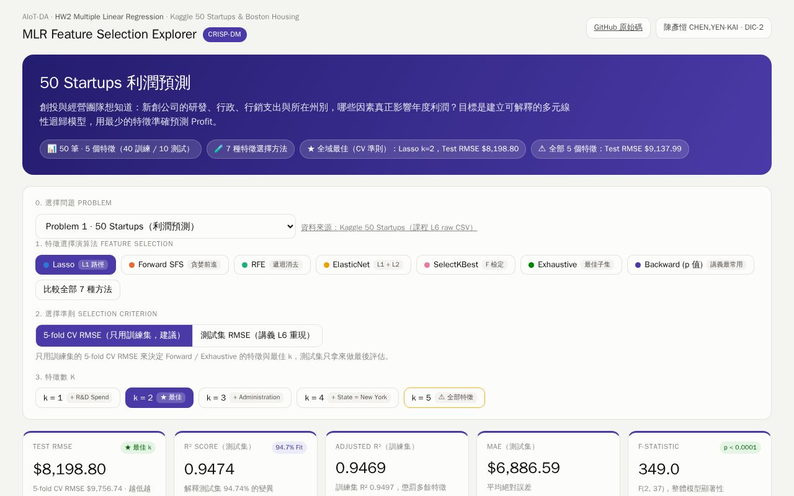Select Backward (p 值) method
The width and height of the screenshot is (794, 496).
coord(690,265)
